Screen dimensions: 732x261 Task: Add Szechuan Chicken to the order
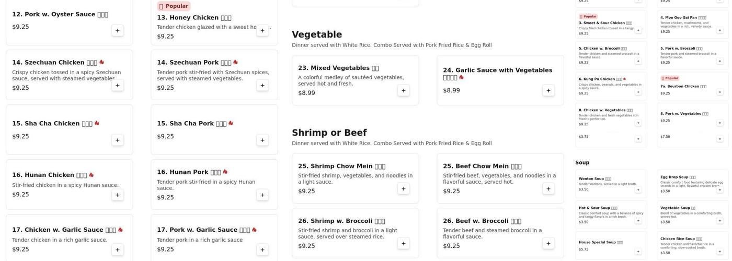pyautogui.click(x=117, y=85)
